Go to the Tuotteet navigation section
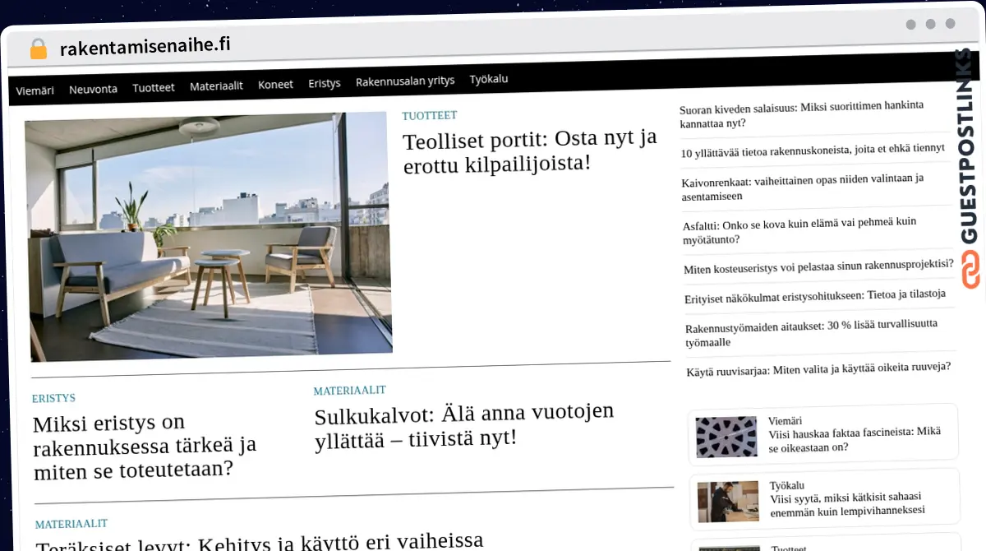Image resolution: width=986 pixels, height=551 pixels. point(154,87)
